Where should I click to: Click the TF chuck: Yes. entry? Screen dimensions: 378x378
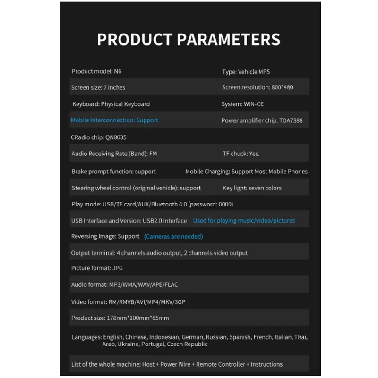point(241,154)
